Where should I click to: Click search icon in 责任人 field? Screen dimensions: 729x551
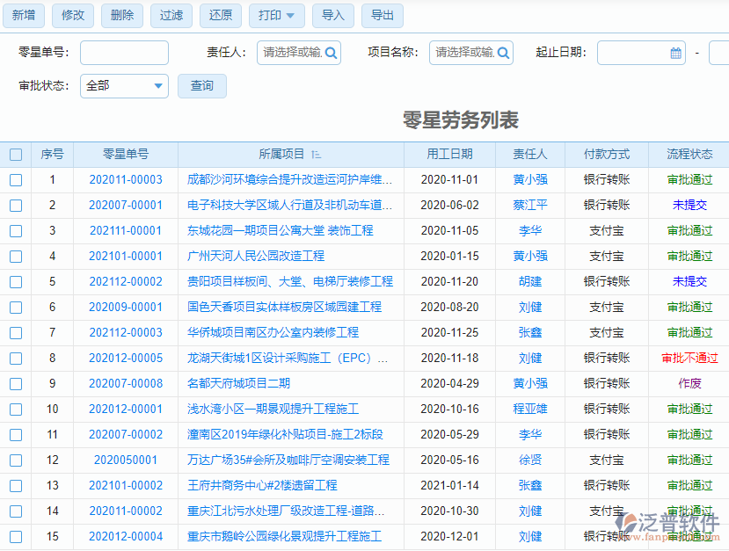tap(331, 53)
